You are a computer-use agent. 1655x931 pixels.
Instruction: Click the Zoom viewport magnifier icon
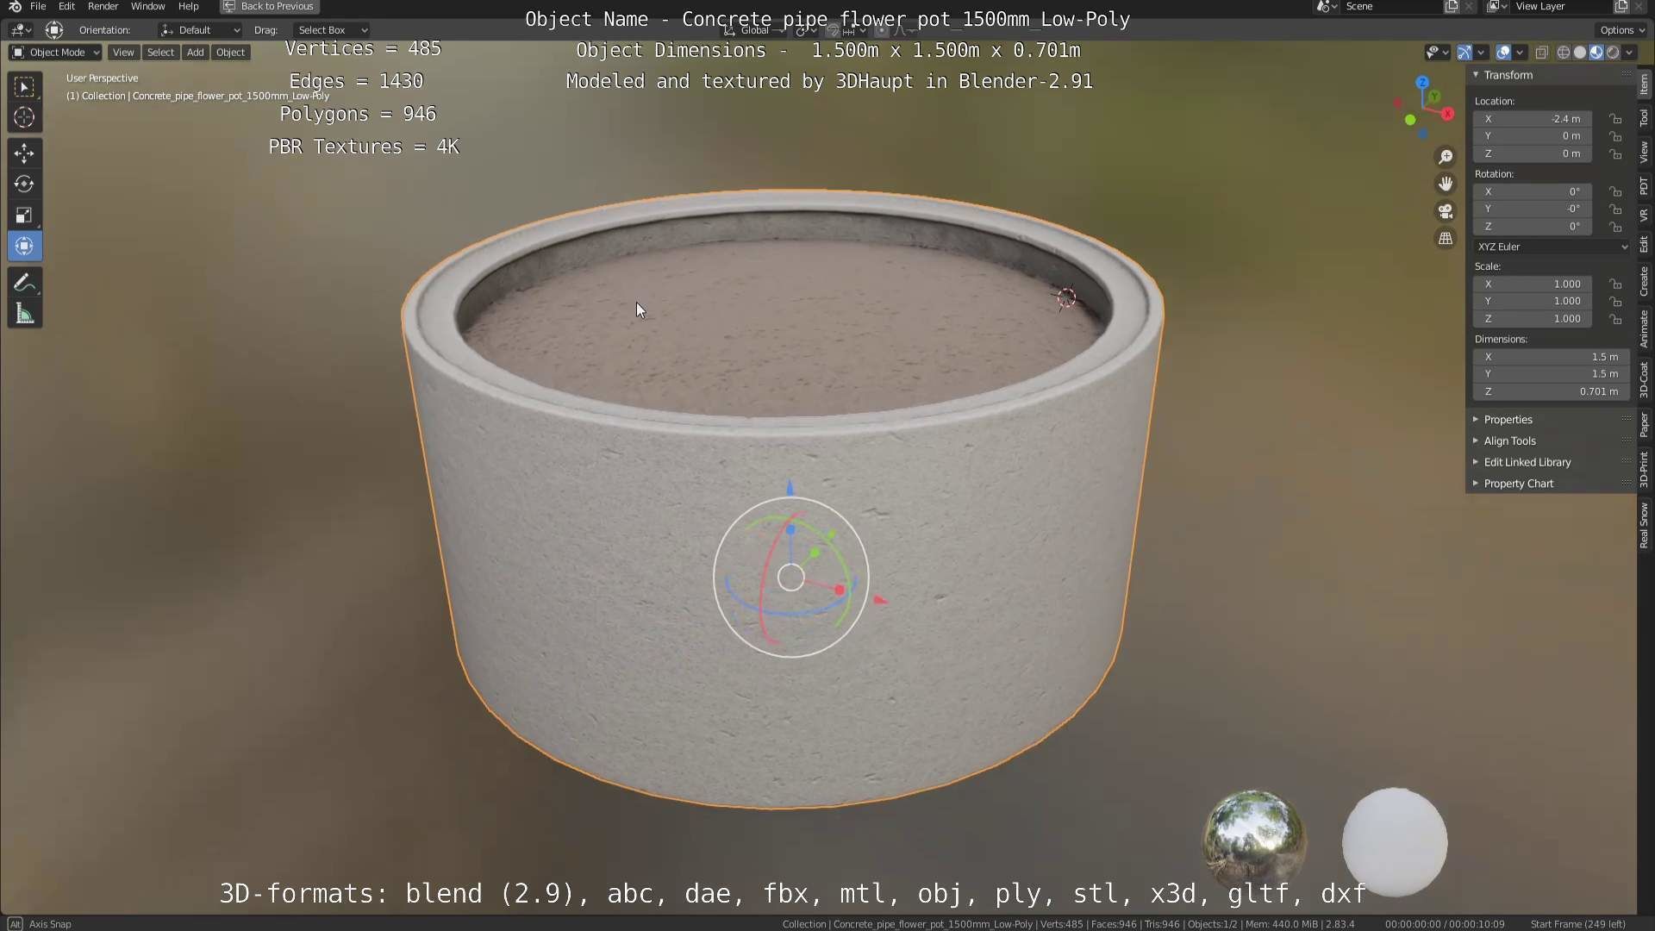click(x=1446, y=156)
